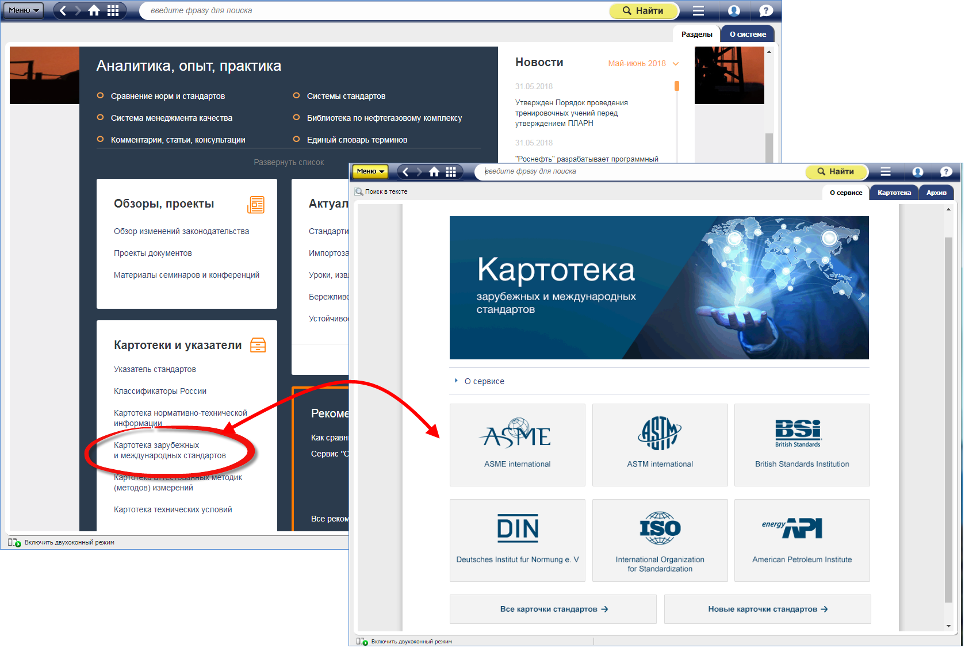Enable two-window mode in the front window status bar
This screenshot has height=648, width=965.
point(362,641)
